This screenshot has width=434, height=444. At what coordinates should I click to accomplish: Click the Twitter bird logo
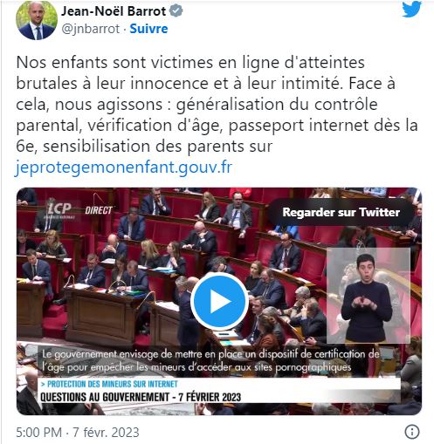tap(411, 9)
